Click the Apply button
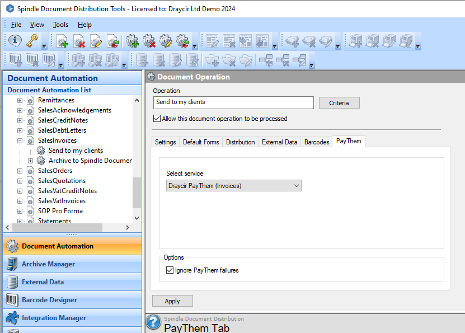The width and height of the screenshot is (465, 333). [x=172, y=301]
